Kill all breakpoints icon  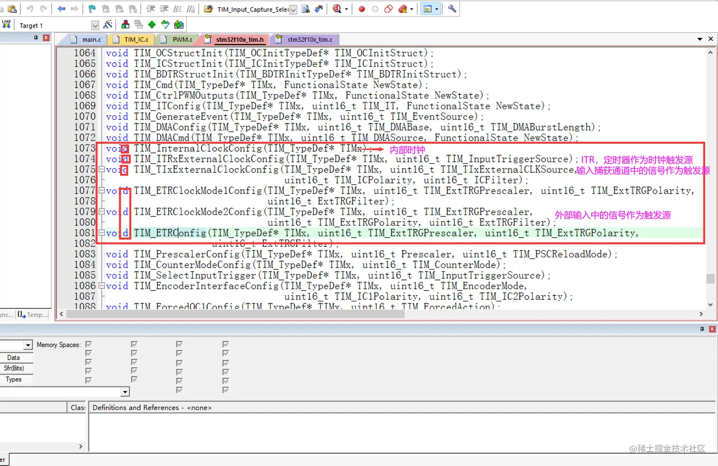point(403,9)
